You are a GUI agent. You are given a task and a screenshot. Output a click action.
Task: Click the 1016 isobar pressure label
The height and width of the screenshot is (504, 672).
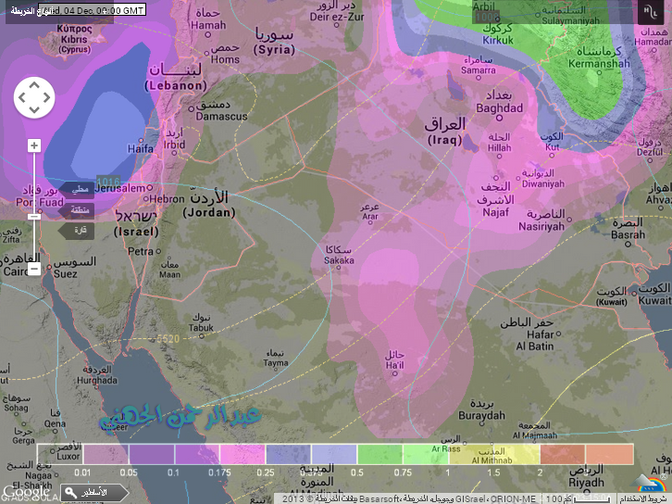(x=108, y=182)
